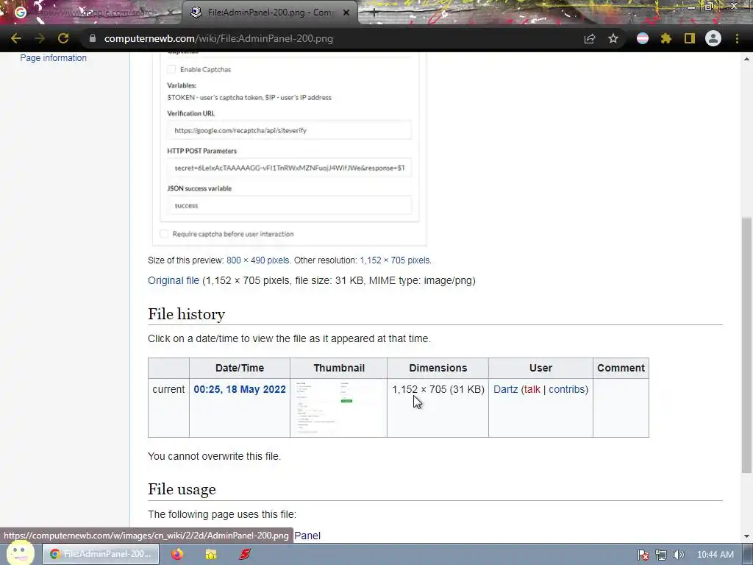This screenshot has height=565, width=753.
Task: Open the 00:25, 18 May 2022 version
Action: coord(240,389)
